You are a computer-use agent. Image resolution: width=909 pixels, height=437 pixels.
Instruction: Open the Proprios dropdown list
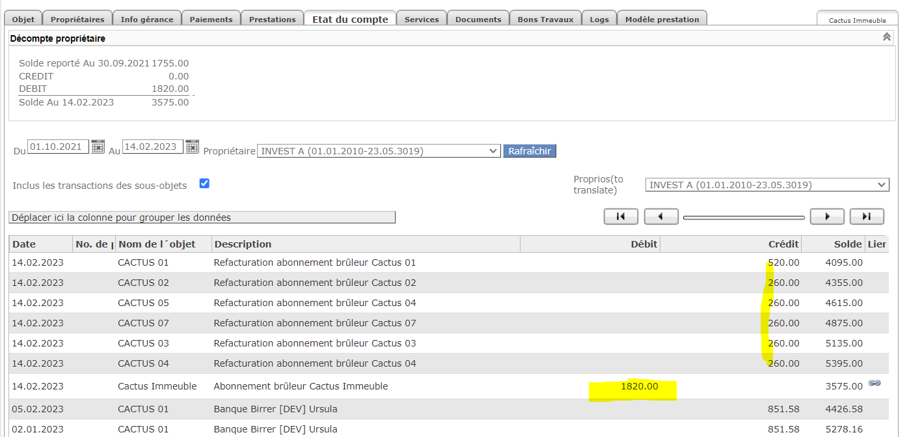click(x=767, y=185)
